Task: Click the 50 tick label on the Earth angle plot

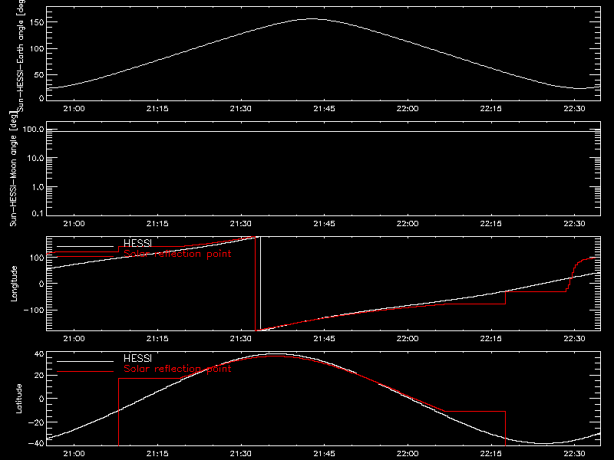Action: coord(39,74)
